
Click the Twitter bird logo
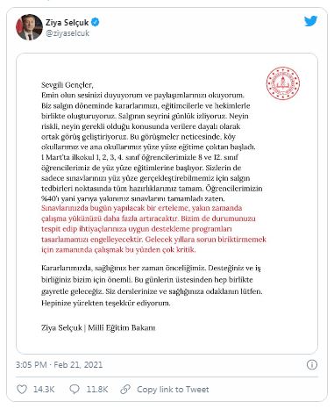click(310, 21)
